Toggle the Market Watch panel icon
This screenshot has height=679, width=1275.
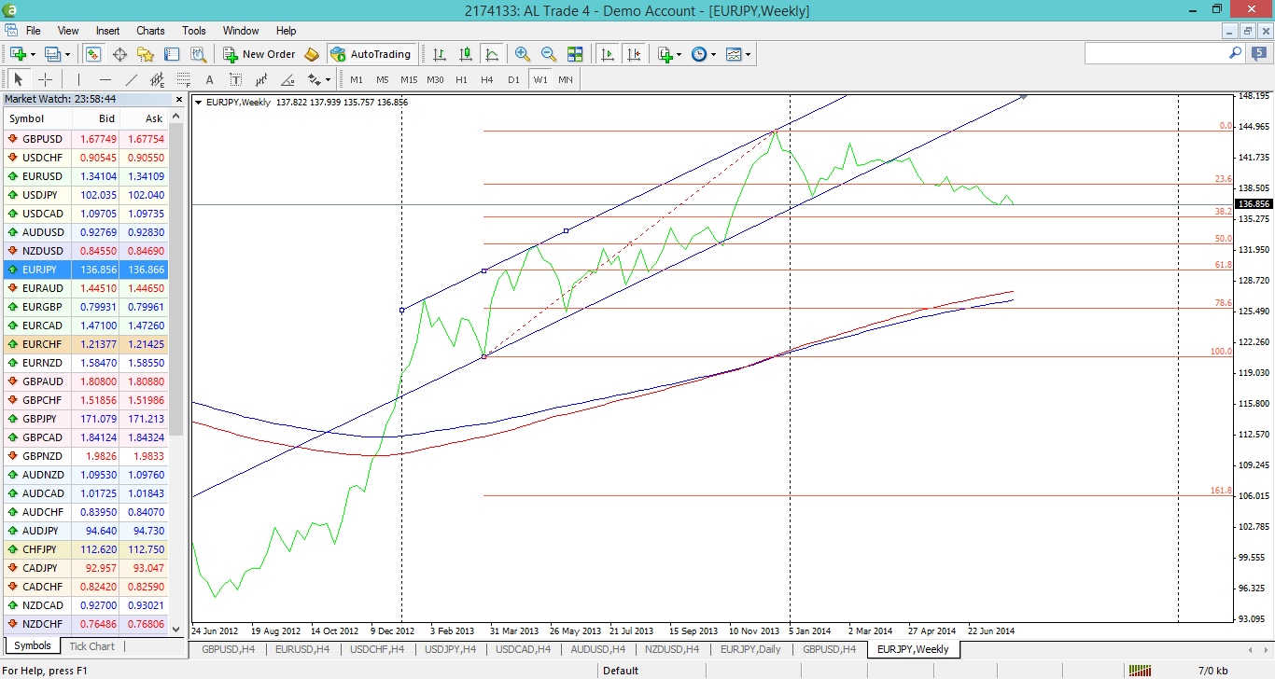click(93, 54)
